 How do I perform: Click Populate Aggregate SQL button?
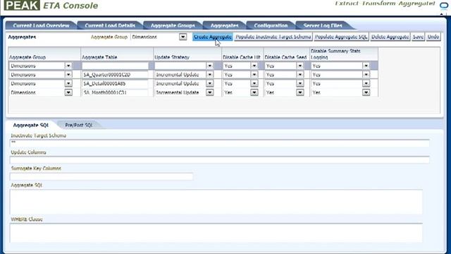pos(341,37)
